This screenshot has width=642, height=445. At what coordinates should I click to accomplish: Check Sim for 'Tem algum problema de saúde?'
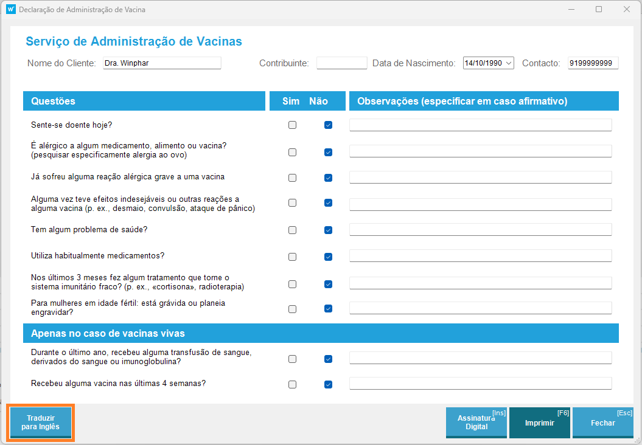pyautogui.click(x=292, y=230)
